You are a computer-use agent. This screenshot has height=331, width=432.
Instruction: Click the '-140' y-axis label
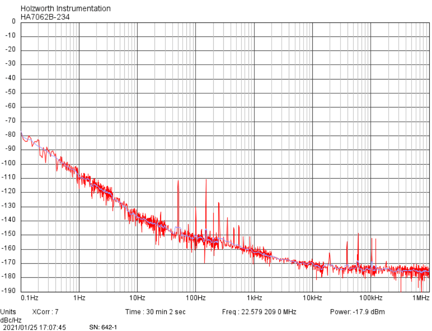point(9,220)
